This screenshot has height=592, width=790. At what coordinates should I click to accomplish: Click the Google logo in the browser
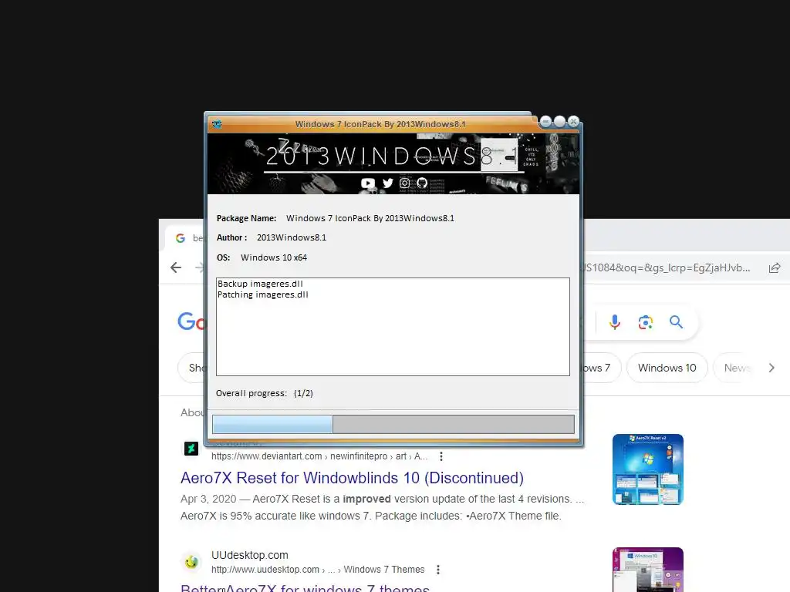coord(191,321)
